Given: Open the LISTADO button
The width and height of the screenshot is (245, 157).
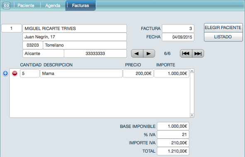Looking at the screenshot, I should pos(223,37).
